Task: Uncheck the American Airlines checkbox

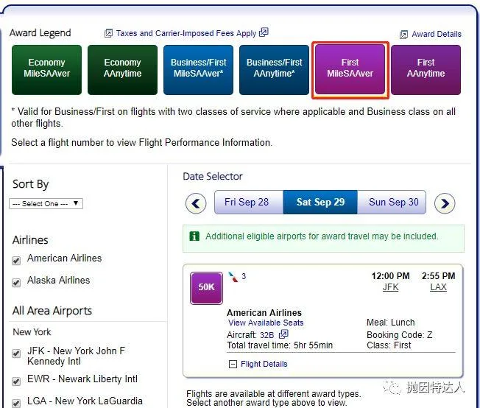Action: pyautogui.click(x=16, y=260)
